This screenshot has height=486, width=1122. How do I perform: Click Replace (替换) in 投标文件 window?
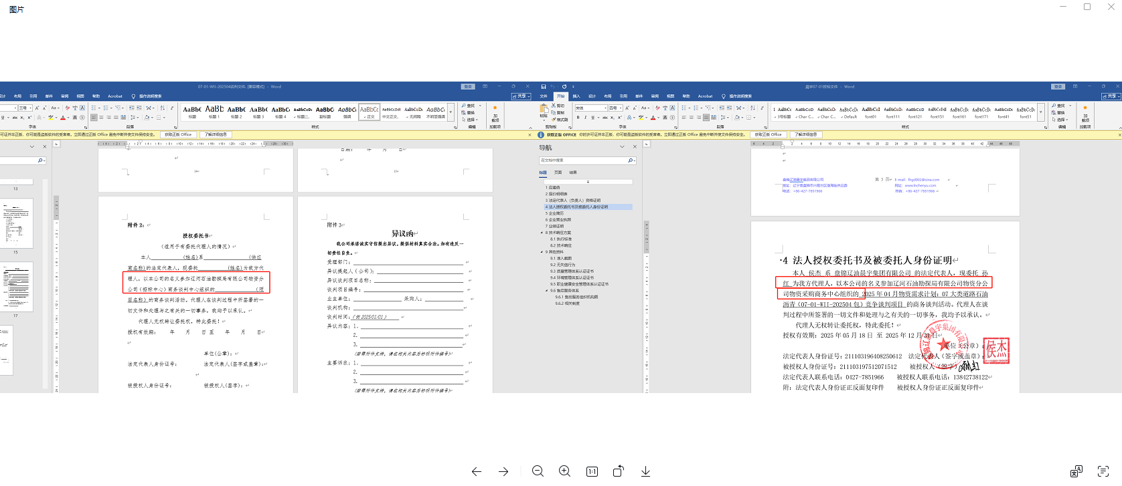tap(1058, 112)
